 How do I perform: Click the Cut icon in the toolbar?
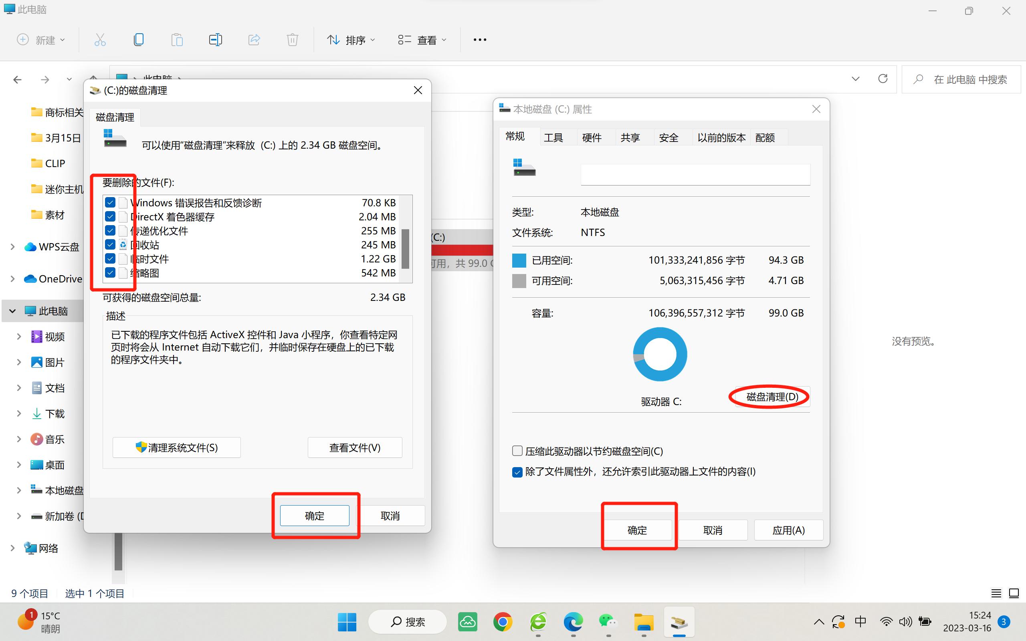pyautogui.click(x=100, y=39)
